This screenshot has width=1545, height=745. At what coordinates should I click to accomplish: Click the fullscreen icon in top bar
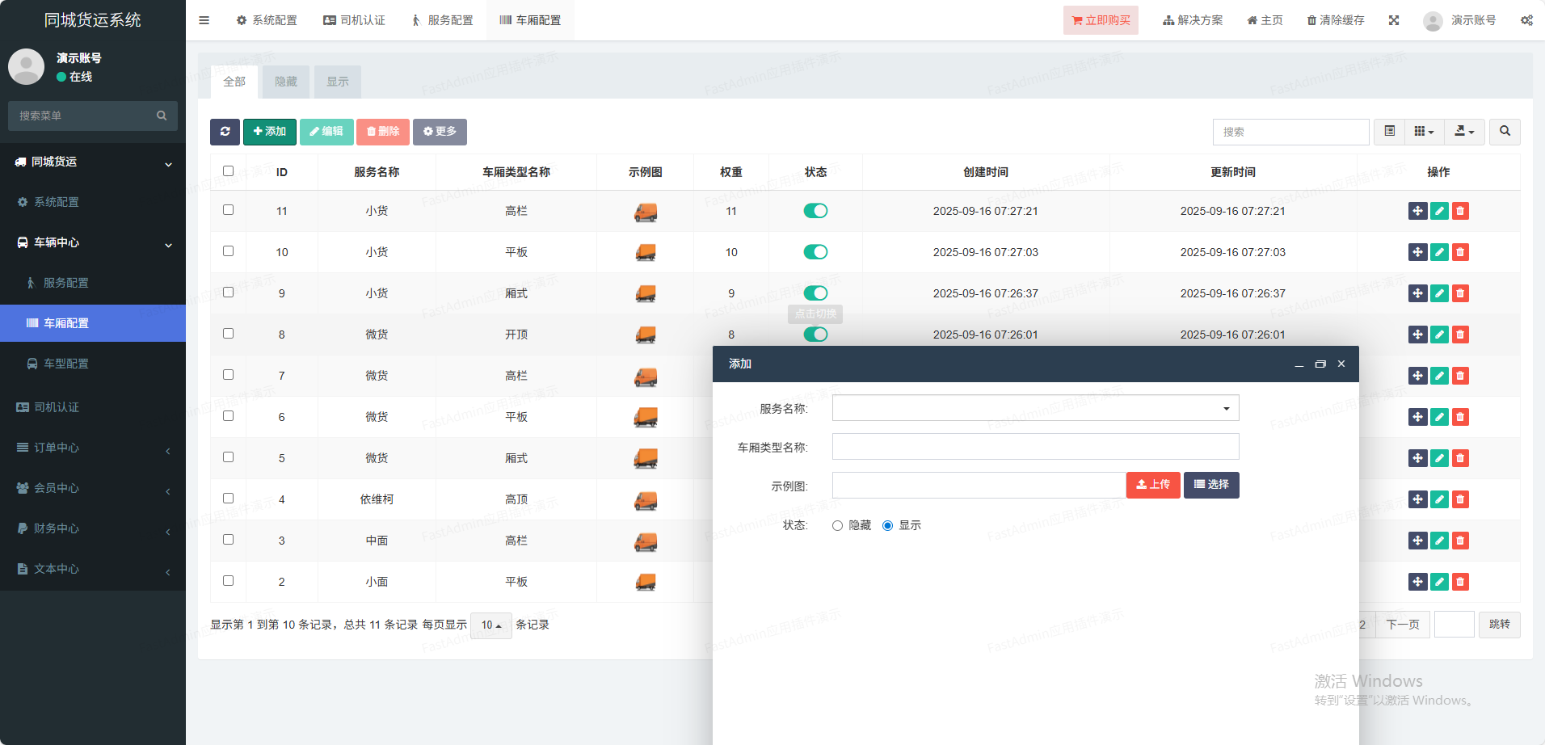tap(1394, 20)
